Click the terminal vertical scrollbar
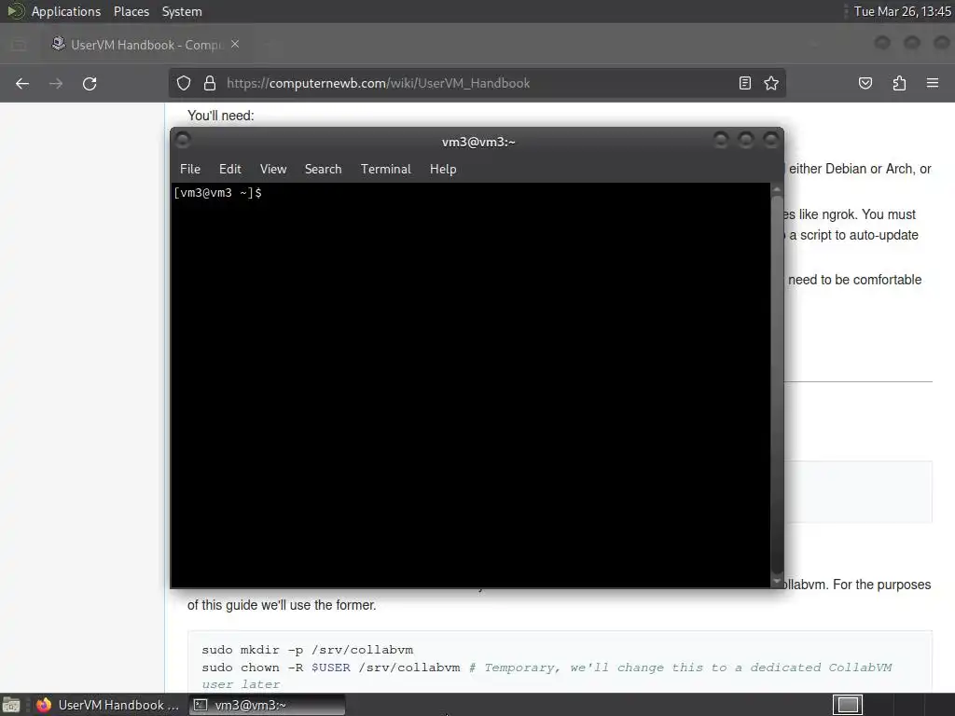The image size is (955, 716). point(777,385)
